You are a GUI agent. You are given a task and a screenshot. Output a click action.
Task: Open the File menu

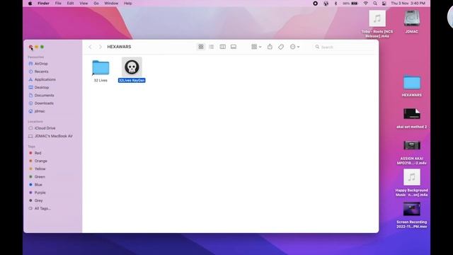tap(58, 4)
